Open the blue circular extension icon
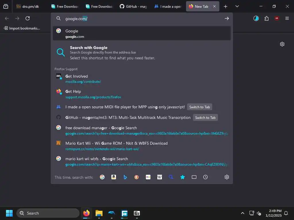The image size is (294, 220). pyautogui.click(x=256, y=18)
